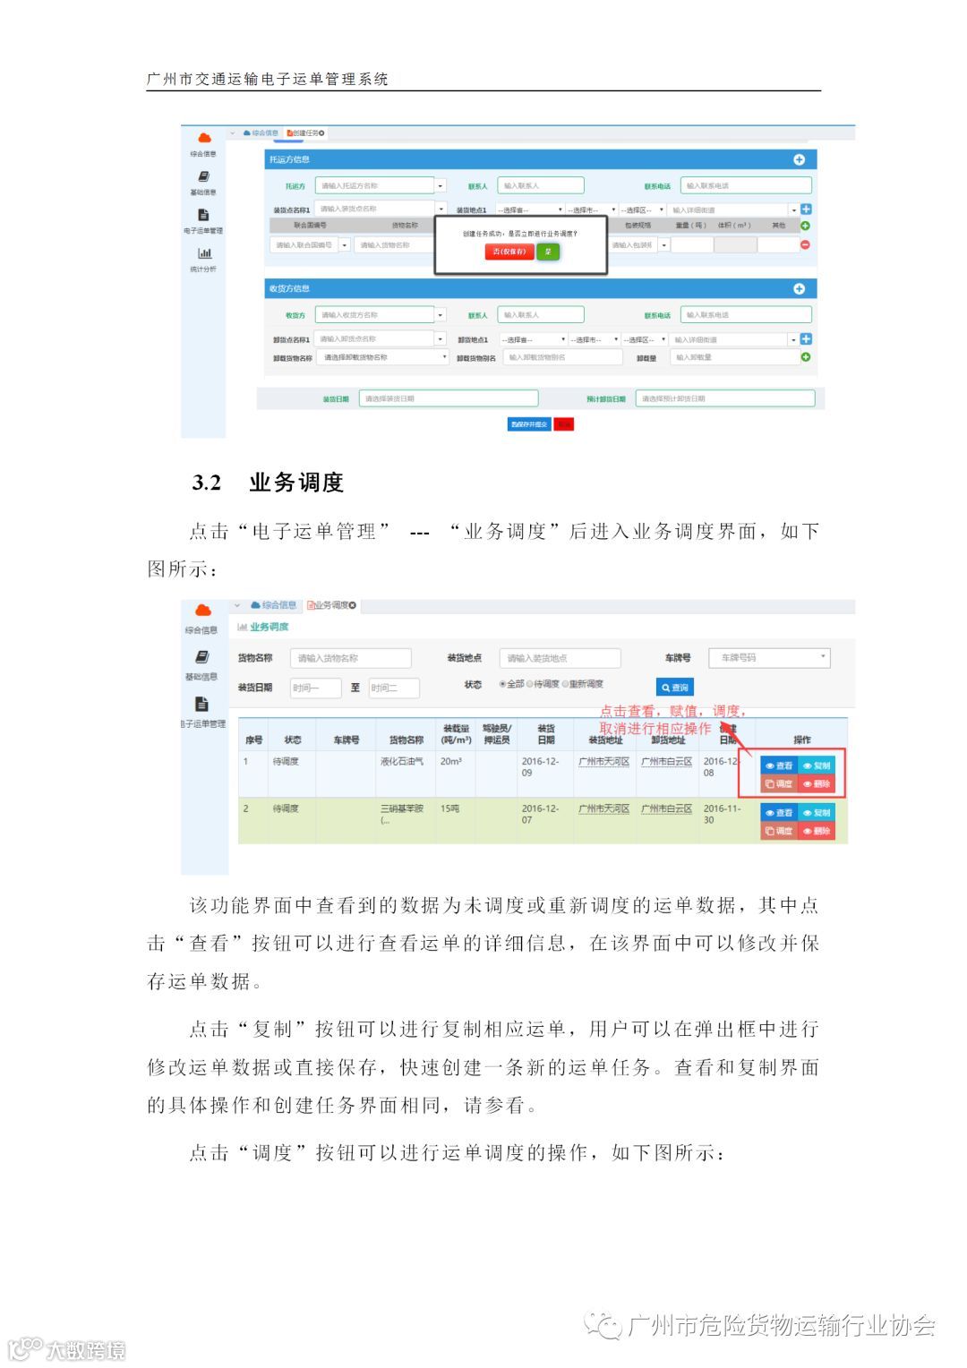Click 删除 for the 液化石油气 row
967x1368 pixels.
[817, 783]
